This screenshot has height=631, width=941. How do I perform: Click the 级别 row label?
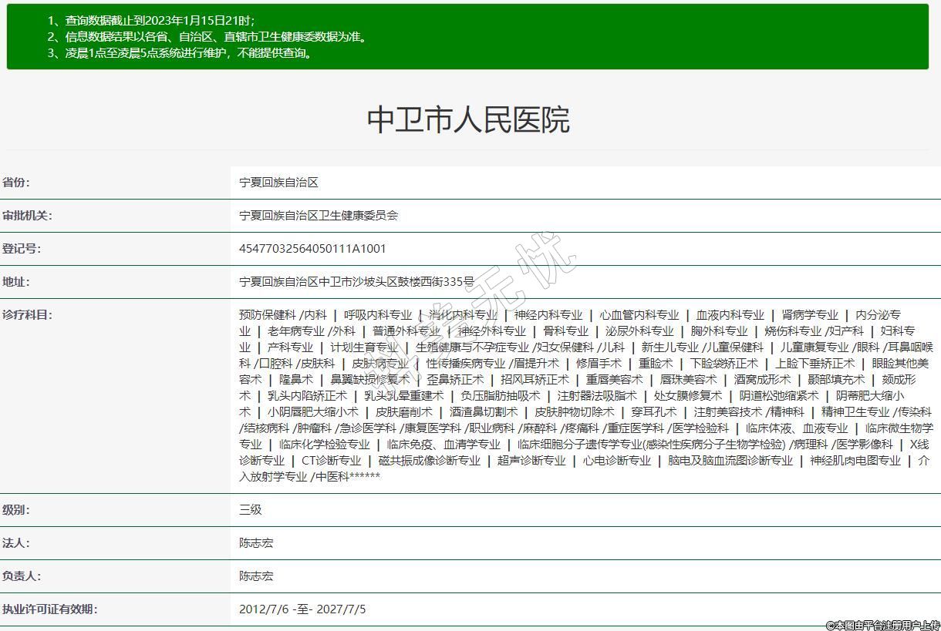click(x=16, y=510)
